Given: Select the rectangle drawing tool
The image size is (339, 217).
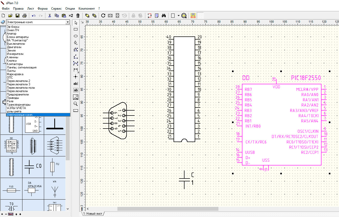Looking at the screenshot, I should 76,29.
